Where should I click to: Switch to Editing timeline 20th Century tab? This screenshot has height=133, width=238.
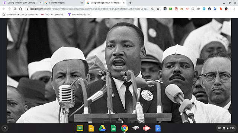(22, 3)
